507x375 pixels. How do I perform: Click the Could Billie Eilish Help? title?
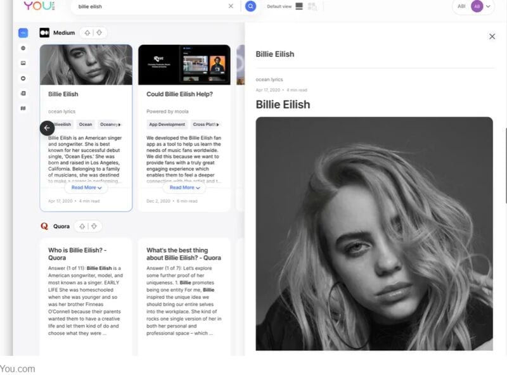pyautogui.click(x=179, y=94)
